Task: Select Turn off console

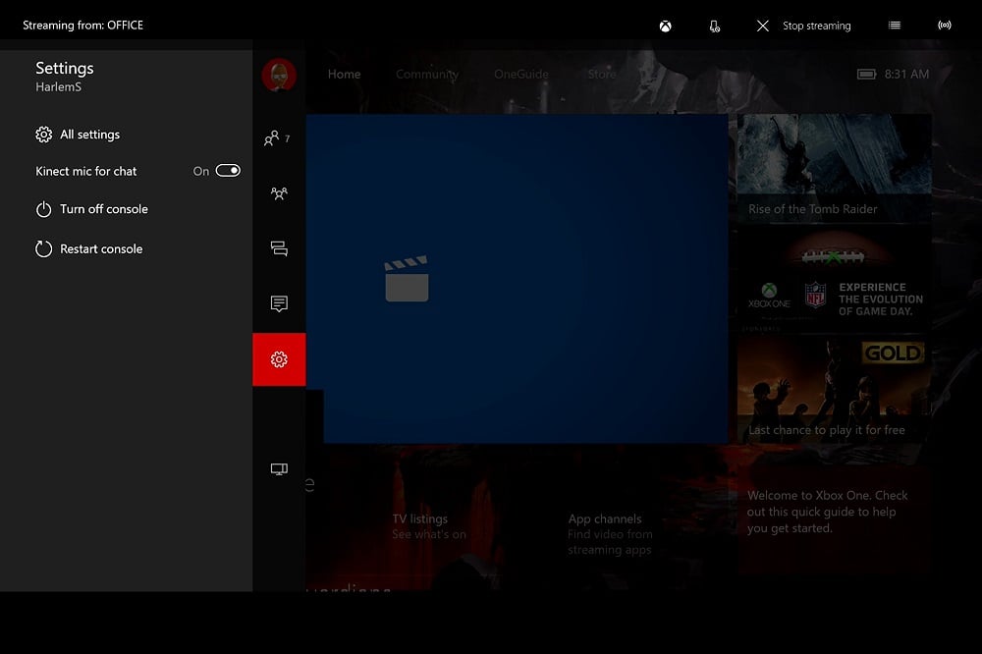Action: point(92,209)
